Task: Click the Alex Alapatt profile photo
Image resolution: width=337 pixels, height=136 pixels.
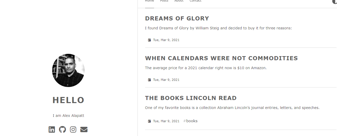Action: point(68,70)
